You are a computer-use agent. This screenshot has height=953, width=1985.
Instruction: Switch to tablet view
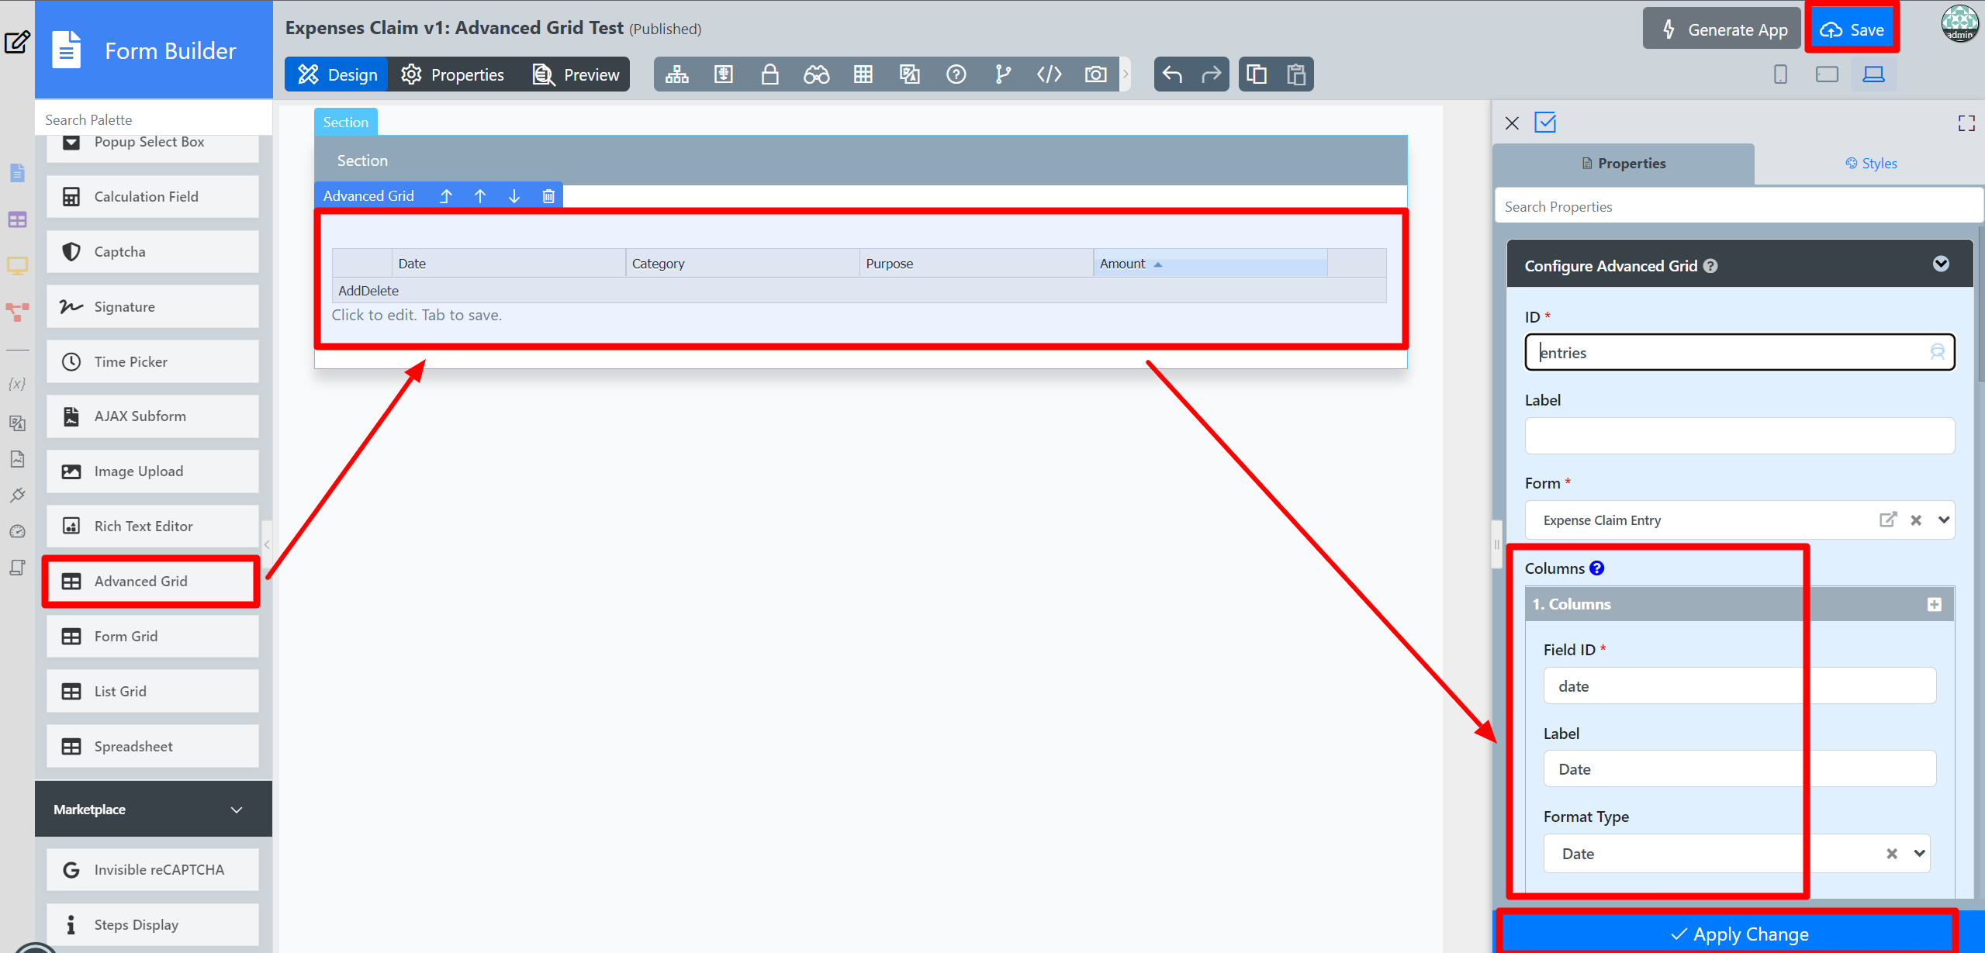[1827, 74]
